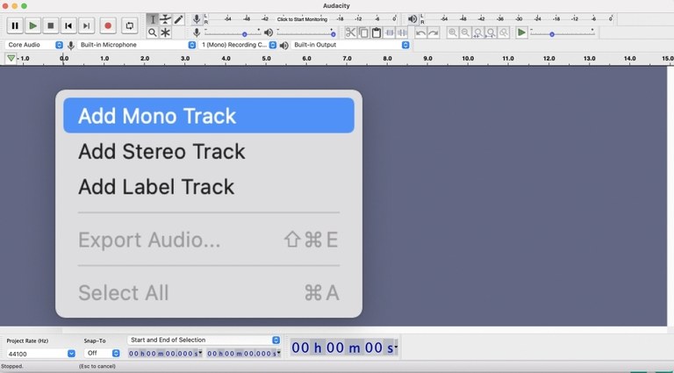This screenshot has width=674, height=373.
Task: Click Export Audio... menu entry
Action: (x=209, y=240)
